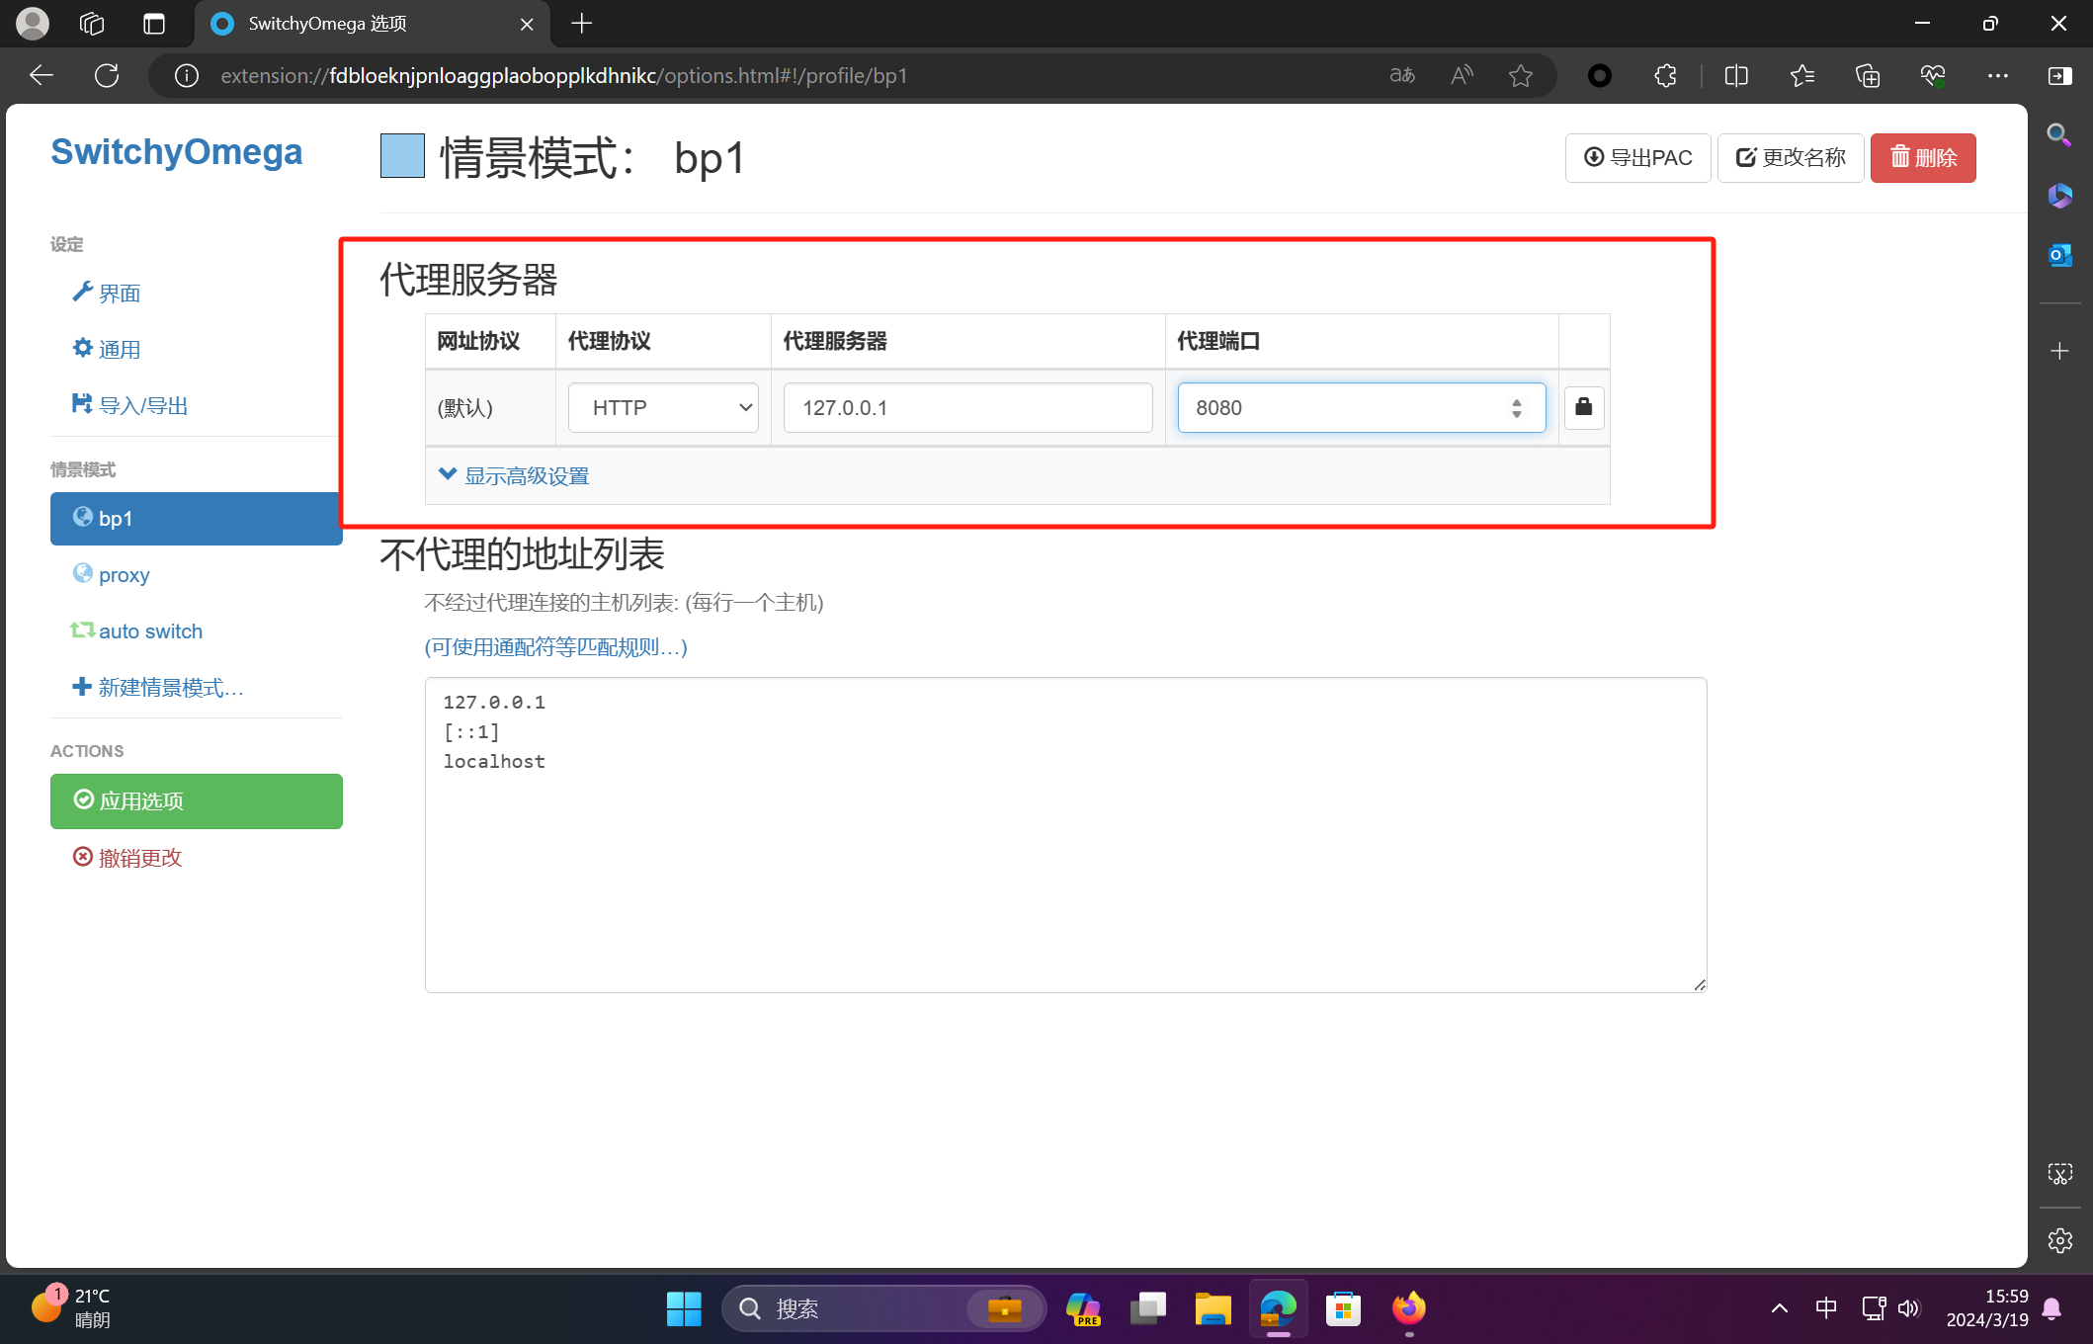Viewport: 2093px width, 1344px height.
Task: Open the 可使用通配符等匹配规则 link
Action: click(x=554, y=647)
